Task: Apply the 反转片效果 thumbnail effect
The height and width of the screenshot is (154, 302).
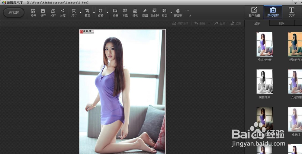Action: tap(265, 44)
